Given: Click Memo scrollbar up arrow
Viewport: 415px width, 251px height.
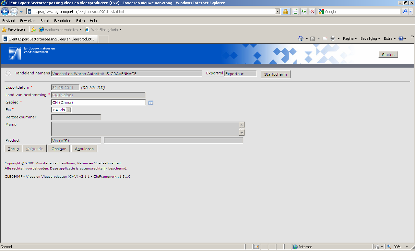Looking at the screenshot, I should click(242, 125).
